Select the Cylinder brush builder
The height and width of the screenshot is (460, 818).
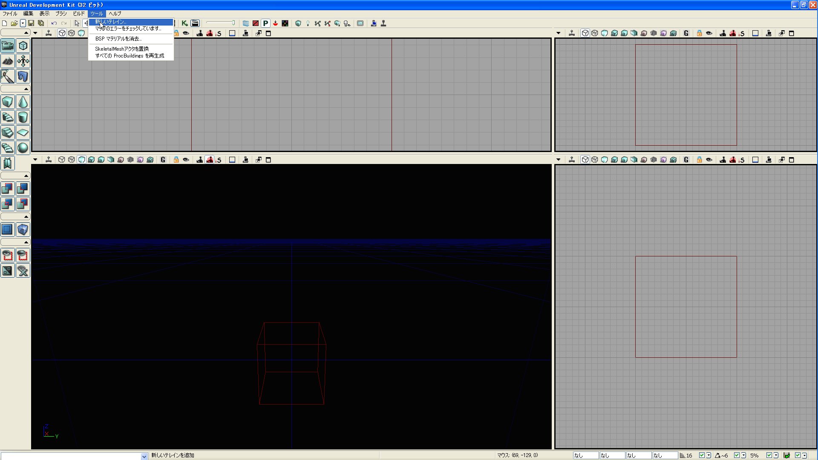[23, 117]
